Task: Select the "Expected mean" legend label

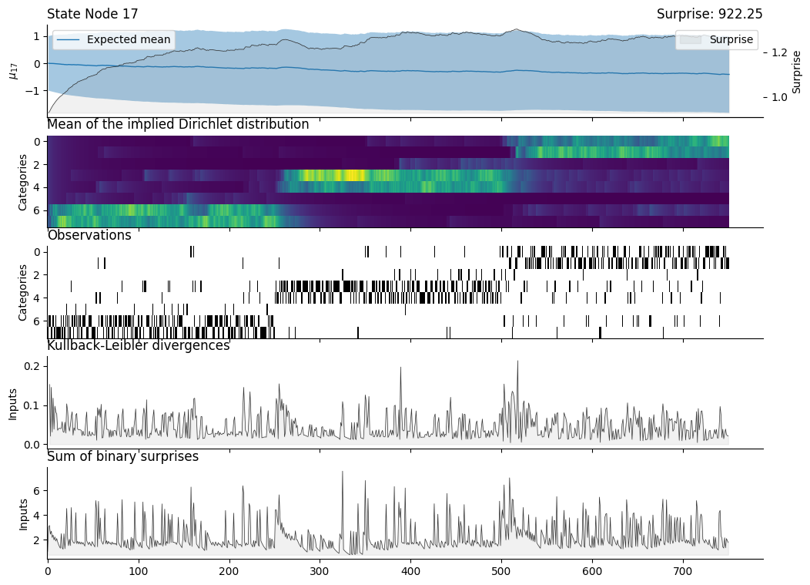Action: [128, 40]
